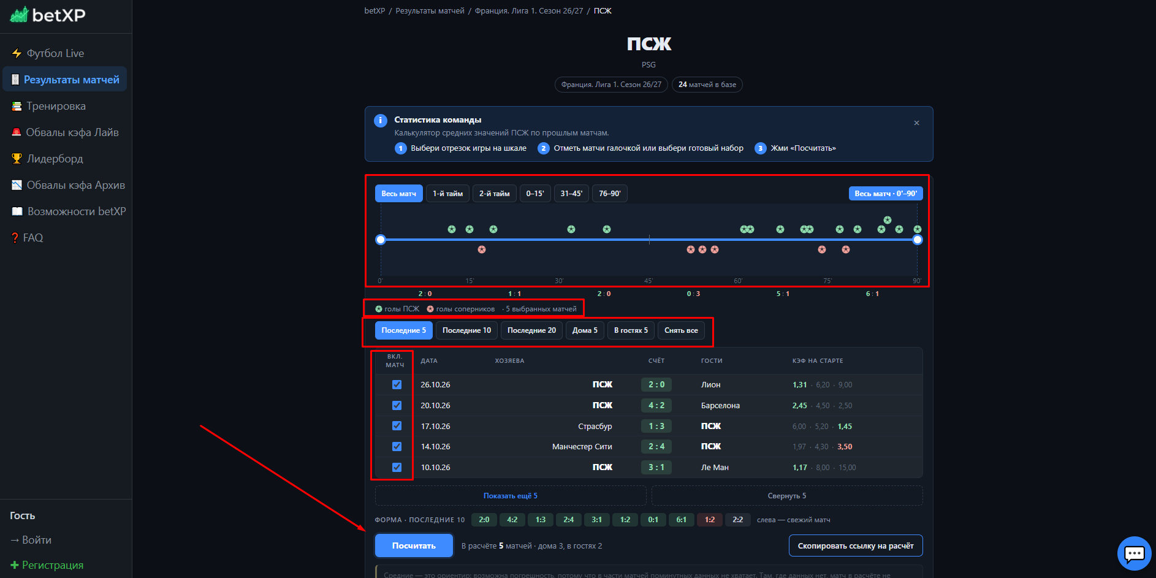Click the Регистрация plus icon

15,565
